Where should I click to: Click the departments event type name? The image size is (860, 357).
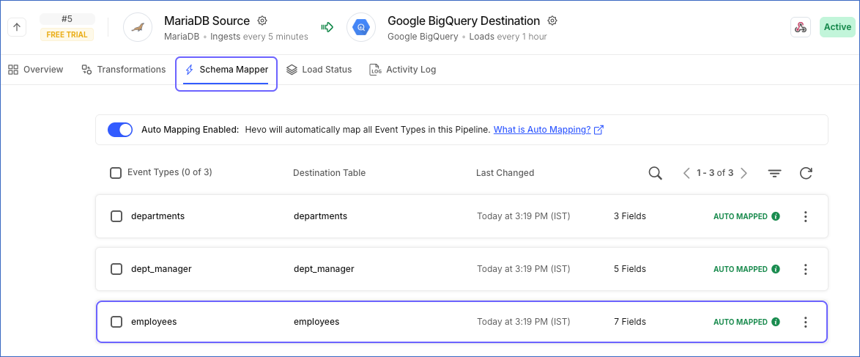point(158,216)
